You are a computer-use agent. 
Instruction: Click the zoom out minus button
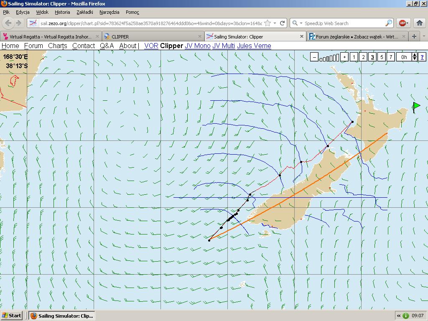coord(314,57)
